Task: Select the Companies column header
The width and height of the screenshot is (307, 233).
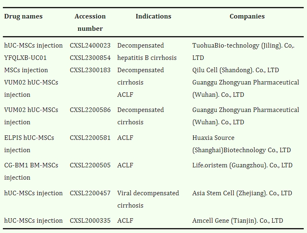Action: point(247,16)
